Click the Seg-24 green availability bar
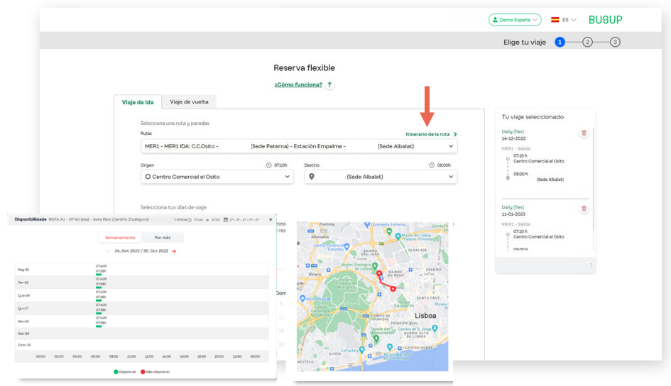 click(x=99, y=275)
